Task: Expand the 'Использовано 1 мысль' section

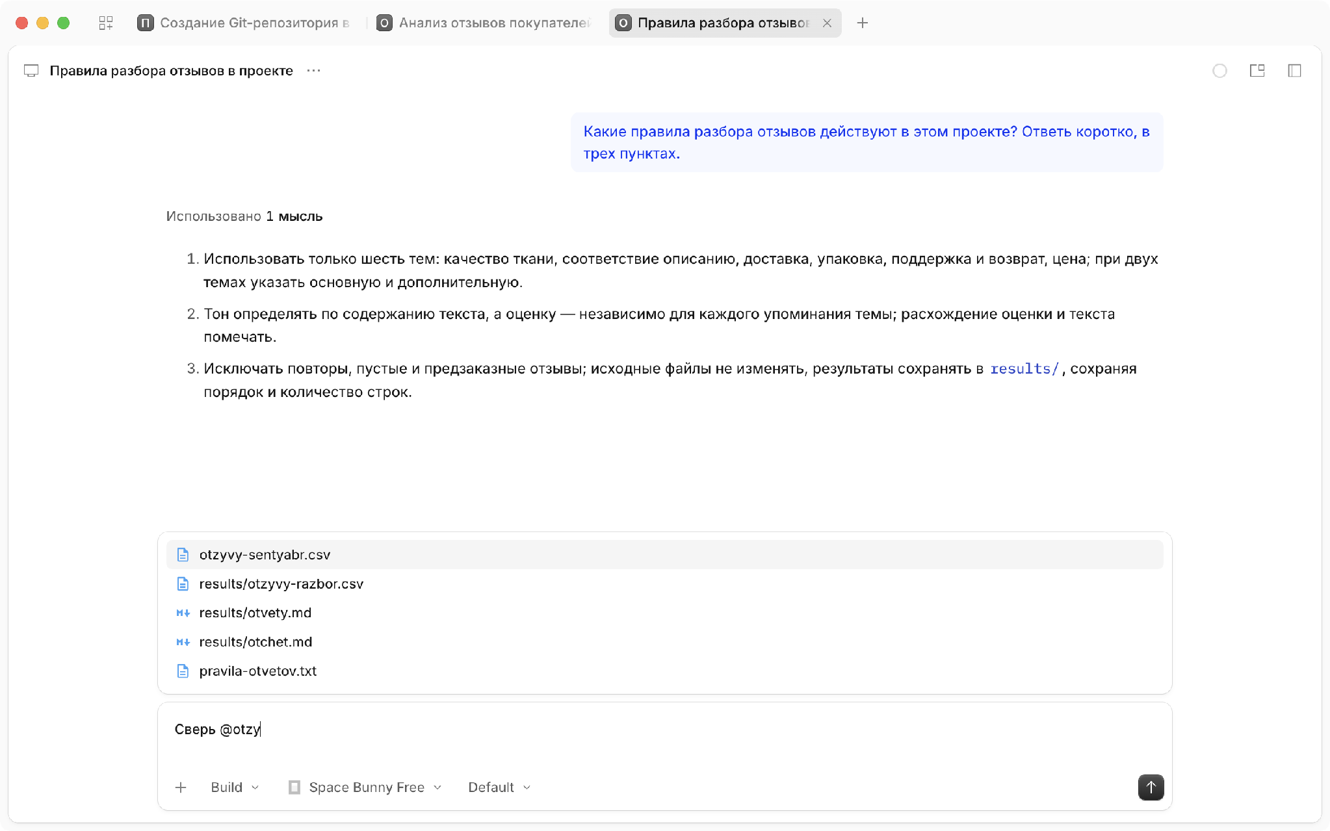Action: point(244,216)
